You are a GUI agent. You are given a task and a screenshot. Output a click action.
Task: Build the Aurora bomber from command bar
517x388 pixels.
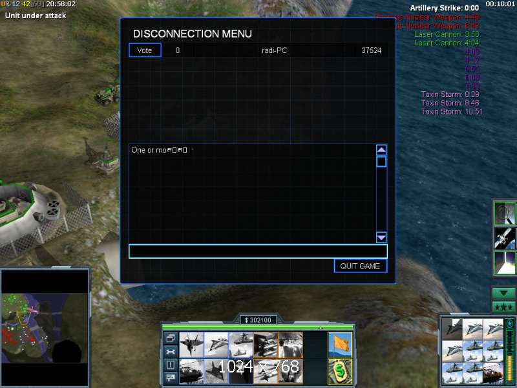pyautogui.click(x=216, y=345)
